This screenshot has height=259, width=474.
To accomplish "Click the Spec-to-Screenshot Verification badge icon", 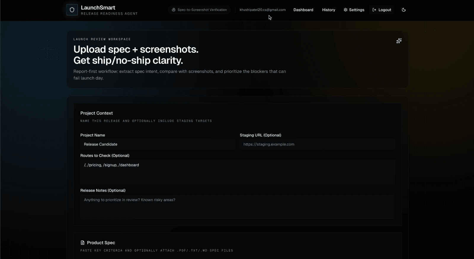I will point(174,10).
